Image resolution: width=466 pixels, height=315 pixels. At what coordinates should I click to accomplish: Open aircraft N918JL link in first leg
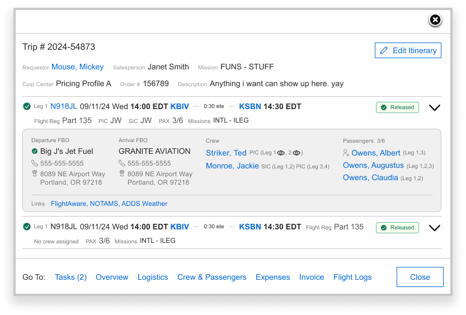(64, 106)
